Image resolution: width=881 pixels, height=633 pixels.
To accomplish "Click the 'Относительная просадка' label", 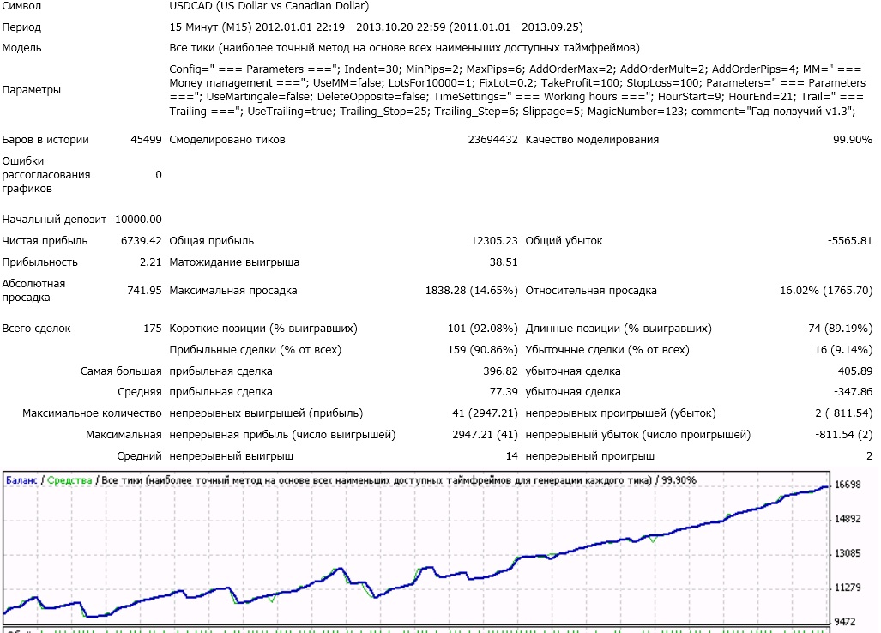I will click(591, 291).
